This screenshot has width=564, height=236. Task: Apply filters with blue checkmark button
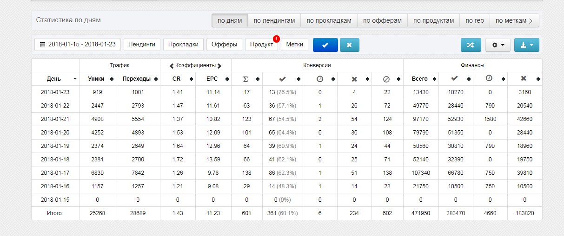[x=325, y=45]
